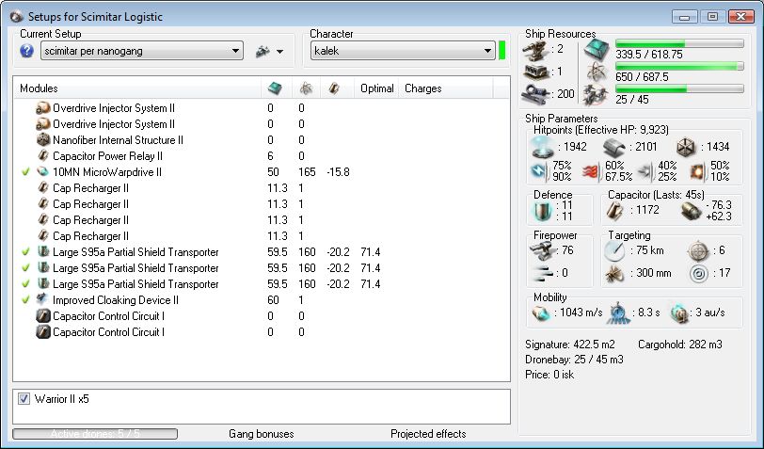This screenshot has width=764, height=449.
Task: Select 'Price: 0 isk' text
Action: coord(549,375)
